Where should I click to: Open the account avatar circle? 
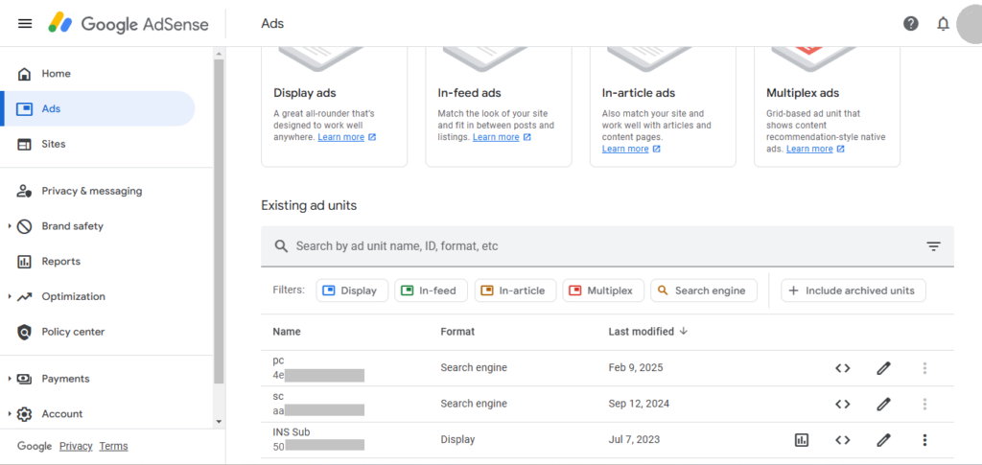[970, 24]
